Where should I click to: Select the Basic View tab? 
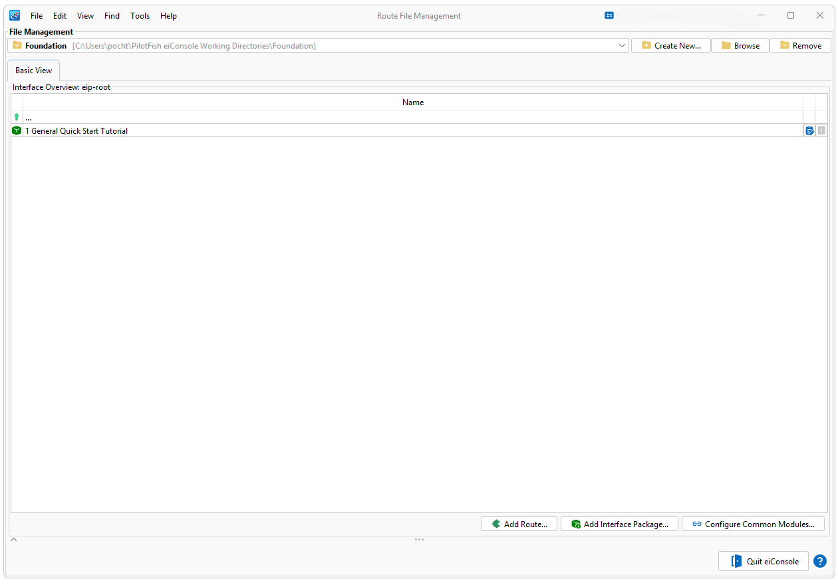point(34,71)
